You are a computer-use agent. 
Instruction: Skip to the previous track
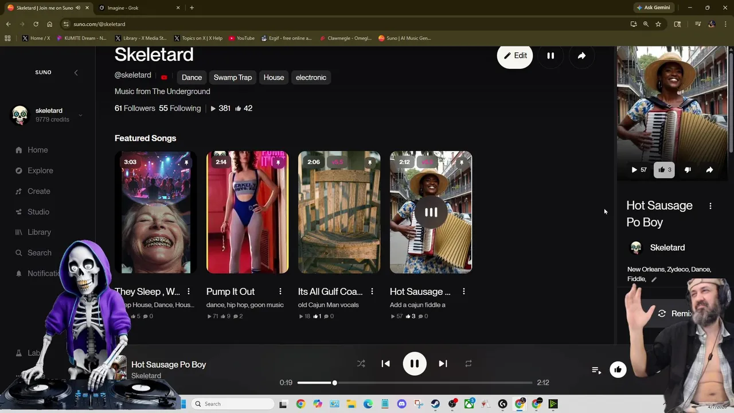tap(385, 364)
